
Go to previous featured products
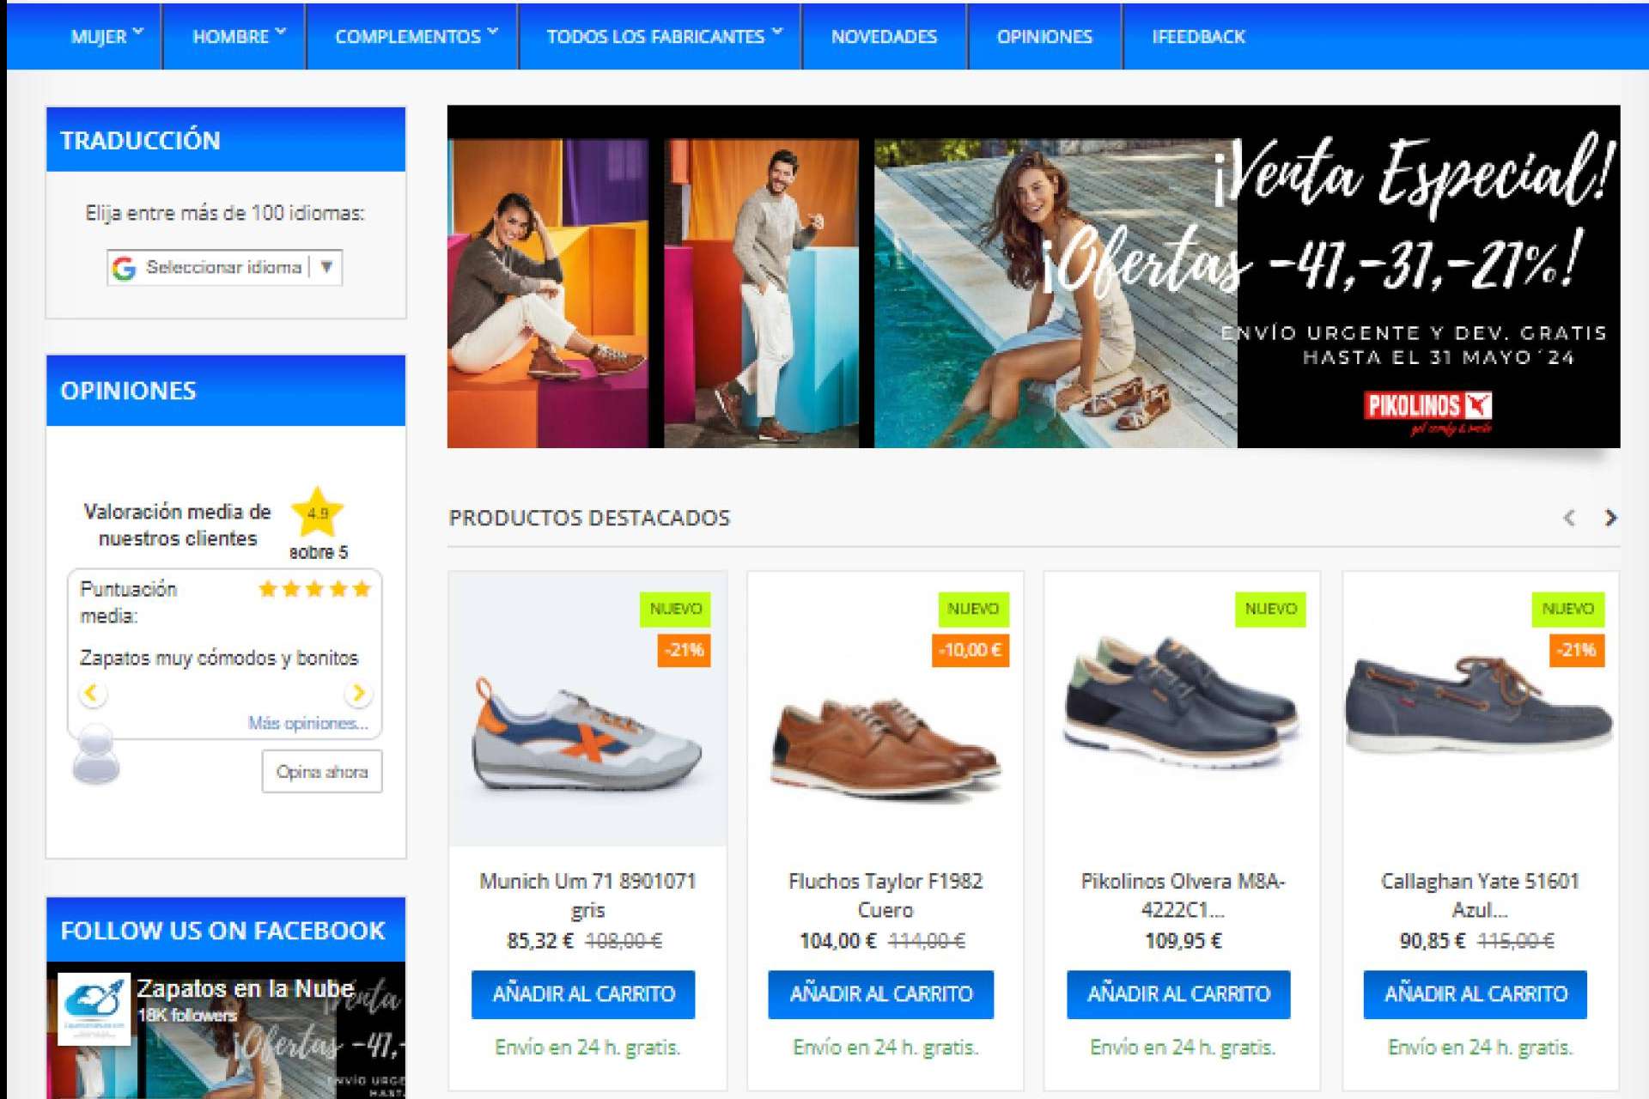pos(1569,518)
